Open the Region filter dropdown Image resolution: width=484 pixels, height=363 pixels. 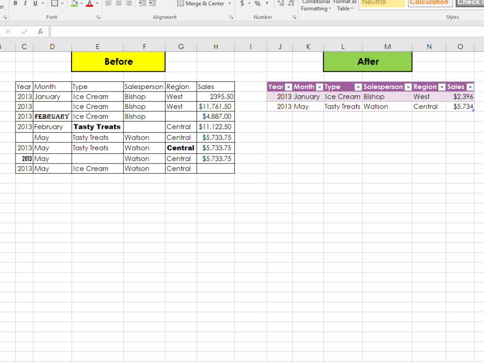tap(442, 87)
